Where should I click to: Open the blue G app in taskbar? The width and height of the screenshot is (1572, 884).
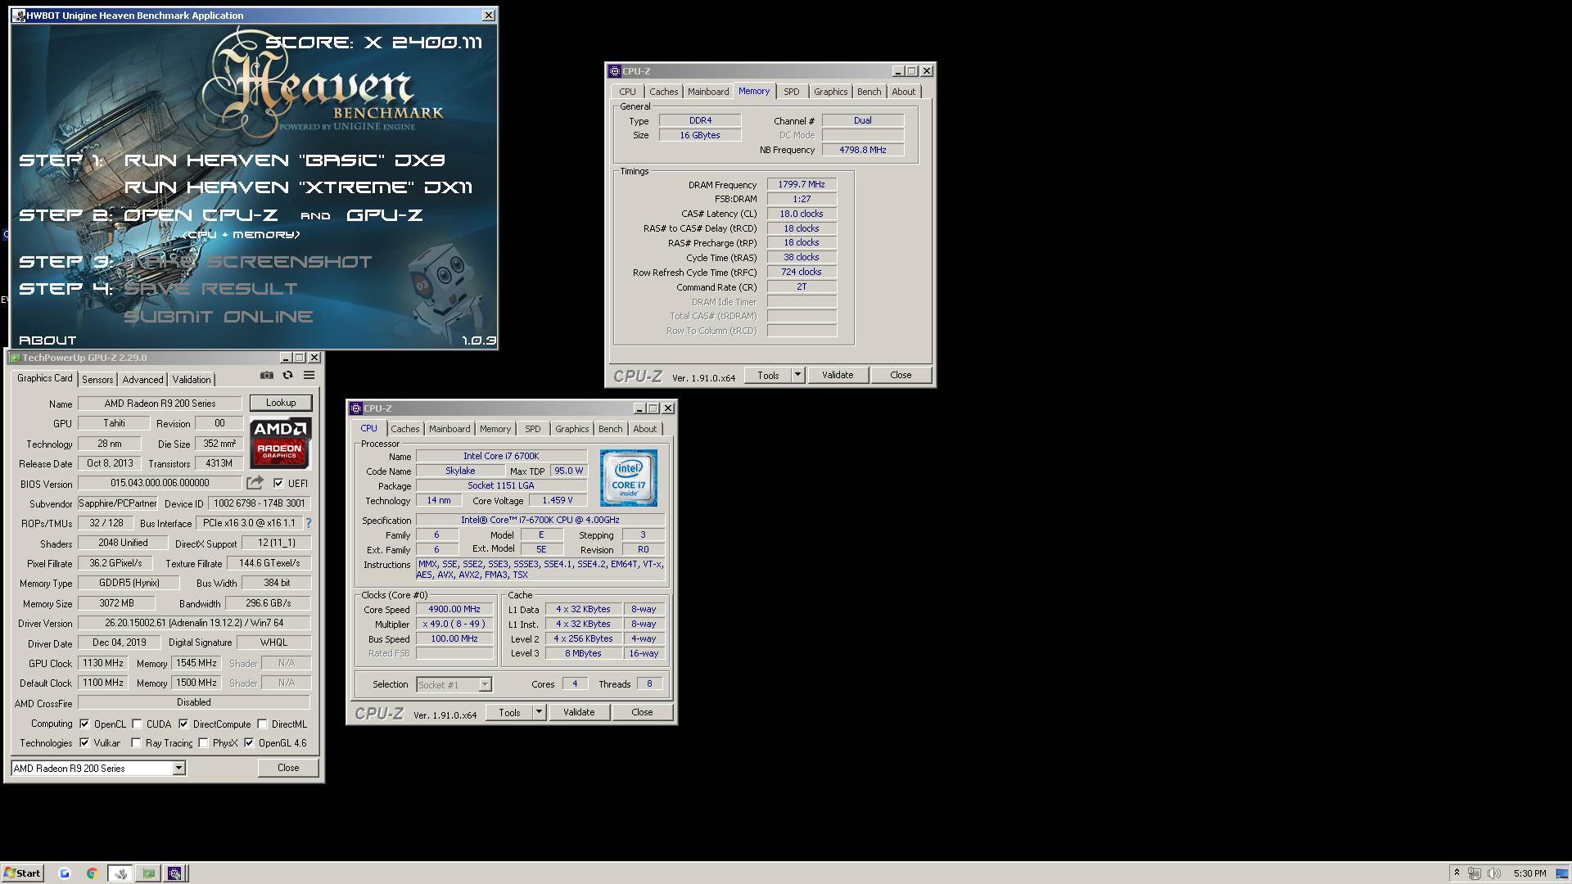click(x=65, y=873)
